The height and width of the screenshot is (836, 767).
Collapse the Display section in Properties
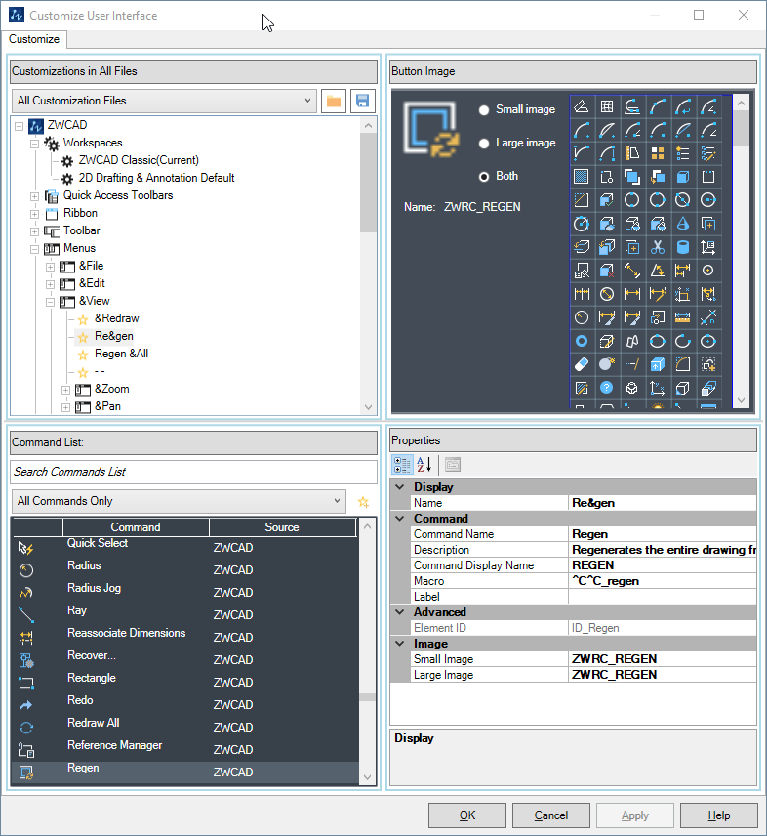[x=400, y=486]
